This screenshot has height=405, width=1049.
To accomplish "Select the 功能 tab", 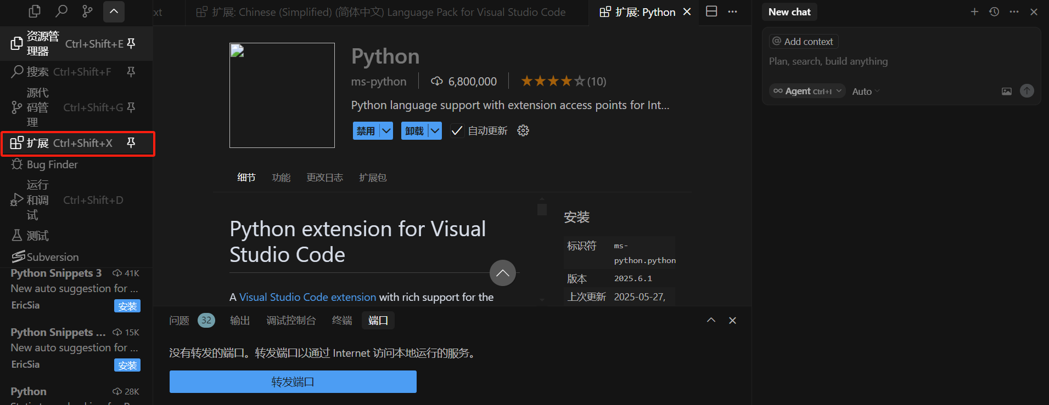I will (x=282, y=178).
